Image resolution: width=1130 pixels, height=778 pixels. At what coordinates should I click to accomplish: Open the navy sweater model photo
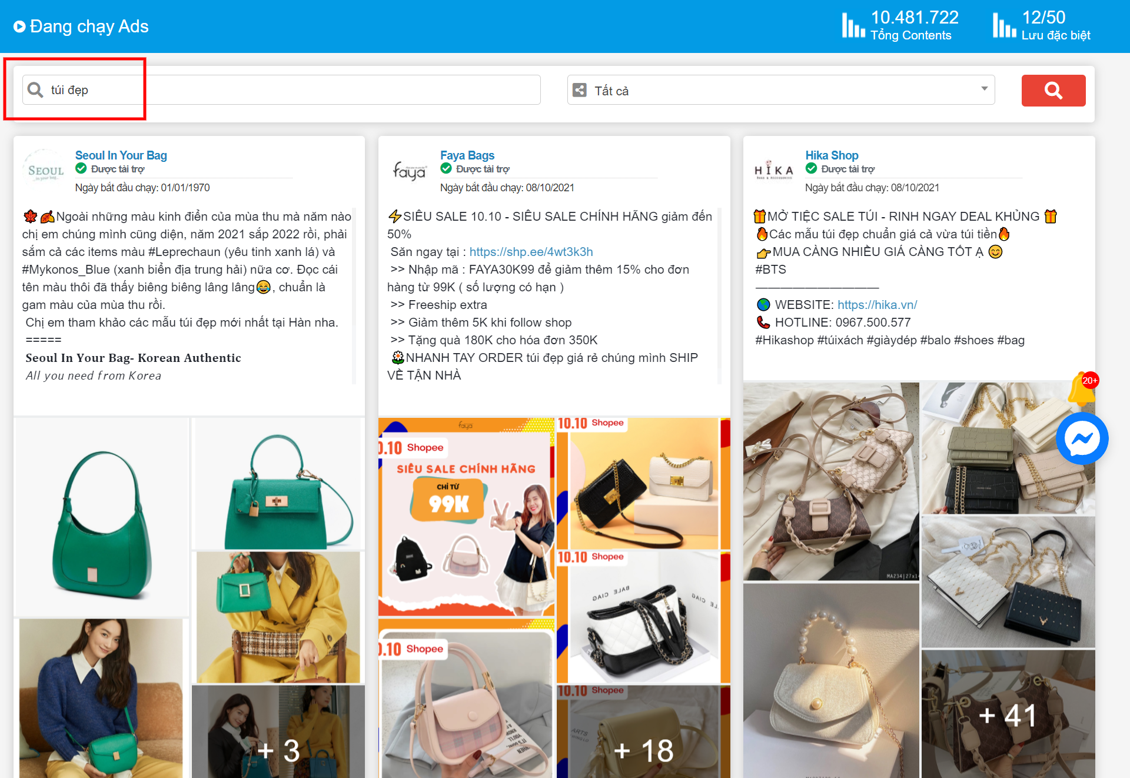[101, 699]
